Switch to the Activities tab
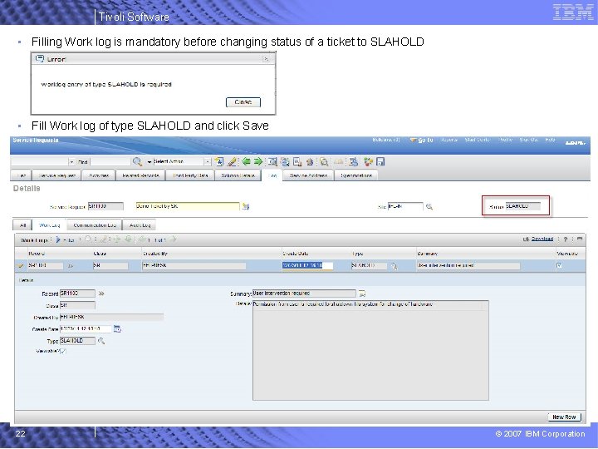Image resolution: width=598 pixels, height=449 pixels. coord(99,175)
